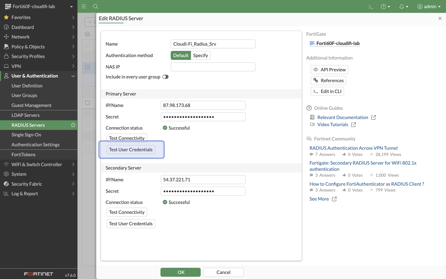Viewport: 446px width, 279px height.
Task: Click the primary server Test User Credentials button
Action: coord(131,149)
